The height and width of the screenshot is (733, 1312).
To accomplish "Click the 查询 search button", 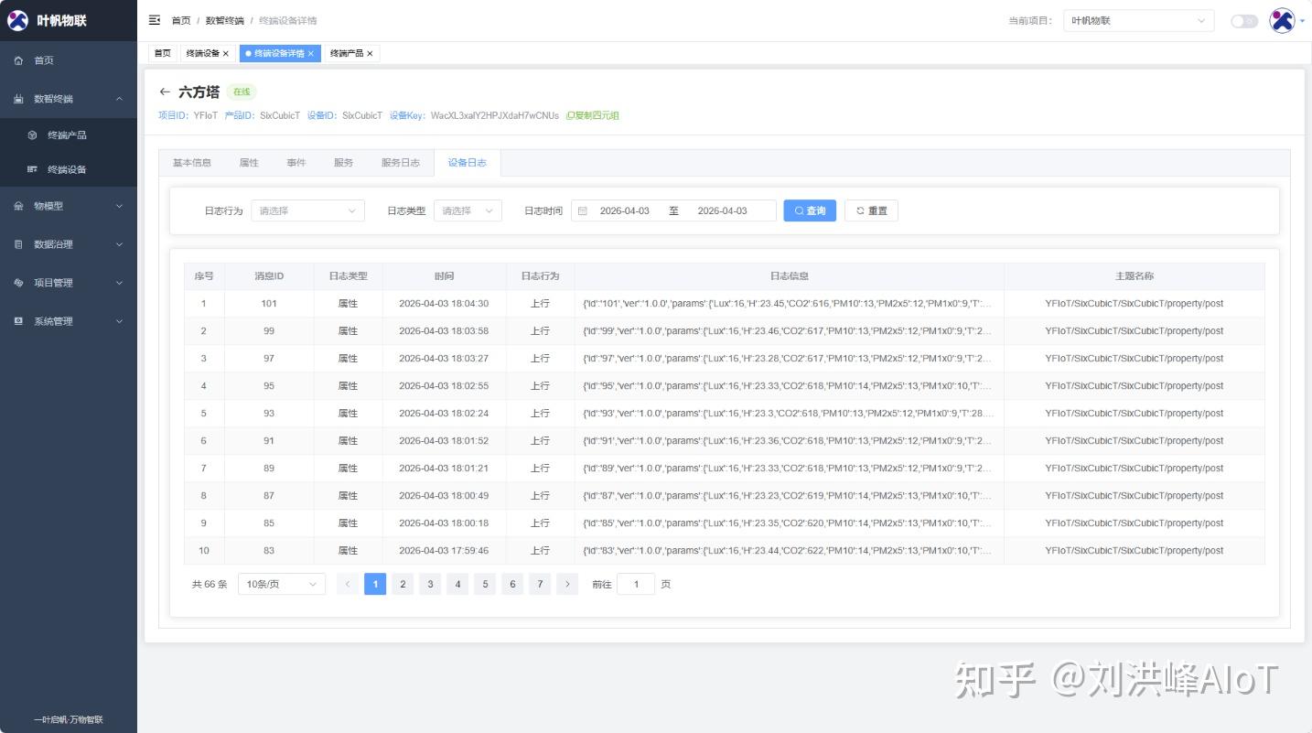I will click(810, 210).
